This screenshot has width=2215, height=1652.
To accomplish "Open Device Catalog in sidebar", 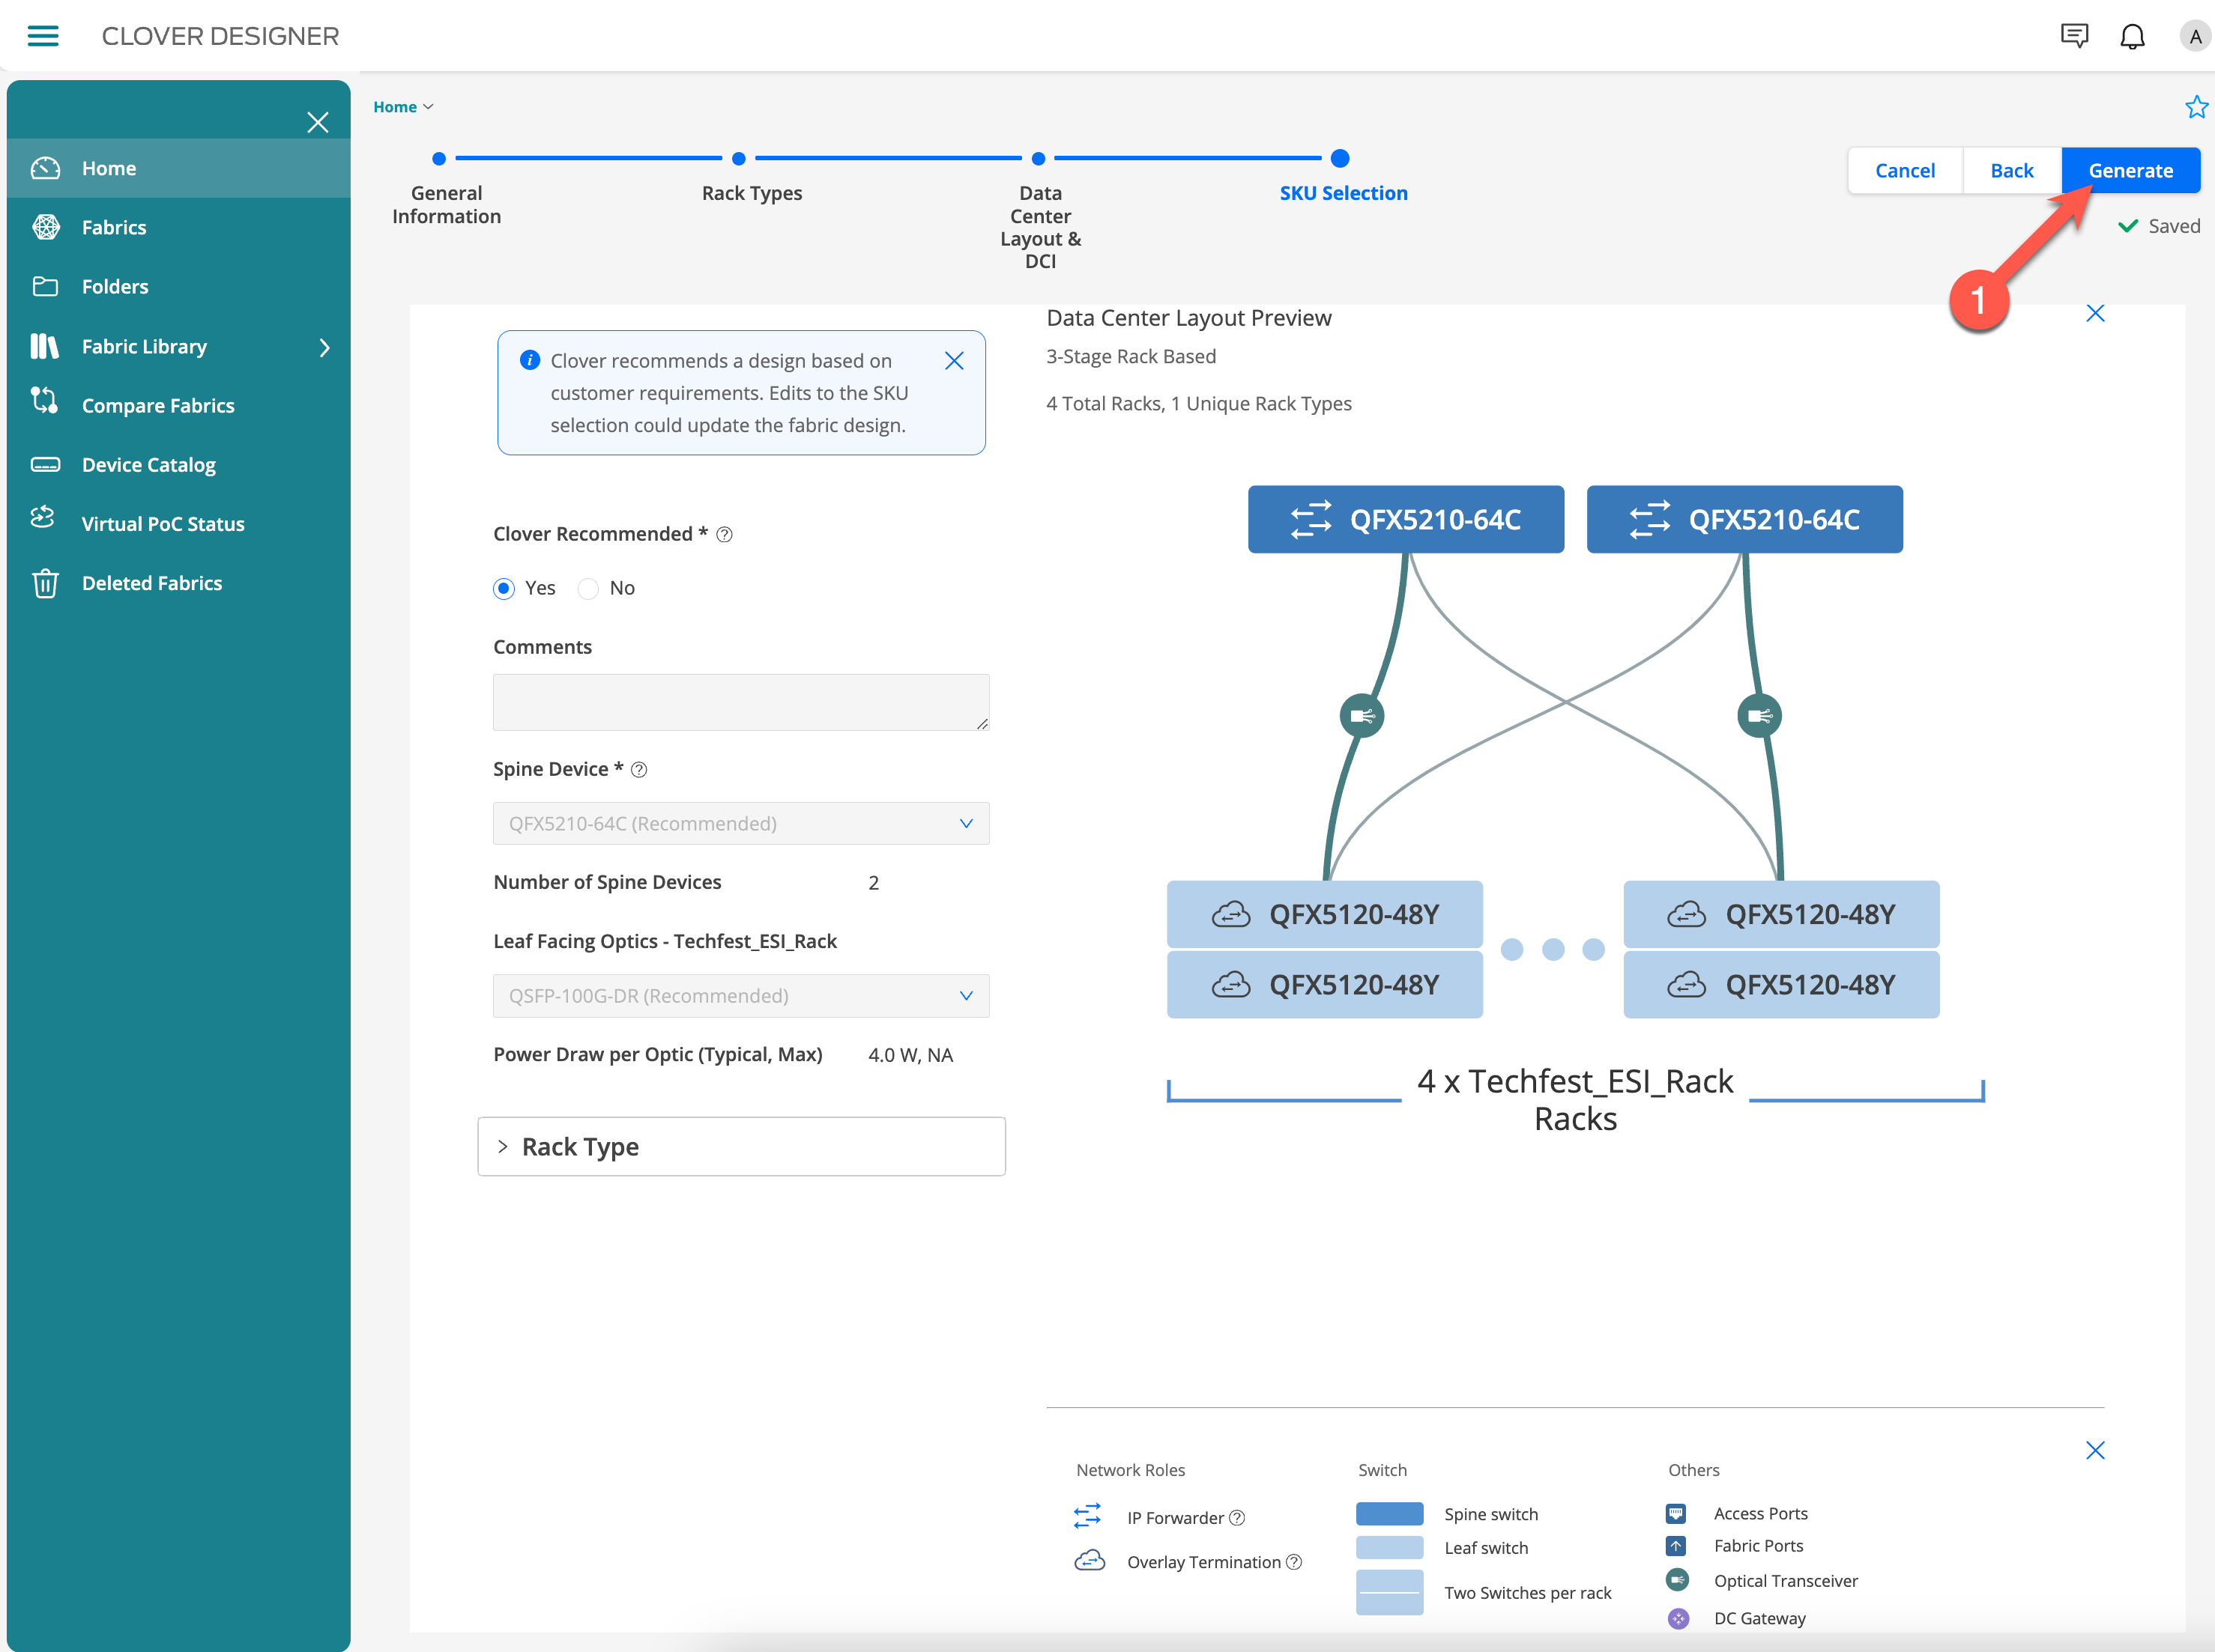I will 148,465.
